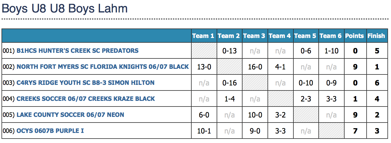The height and width of the screenshot is (143, 391).
Task: Click the Points column header
Action: [355, 36]
